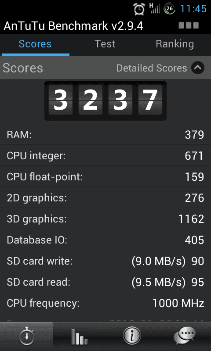Tap the battery percentage circle icon

170,9
